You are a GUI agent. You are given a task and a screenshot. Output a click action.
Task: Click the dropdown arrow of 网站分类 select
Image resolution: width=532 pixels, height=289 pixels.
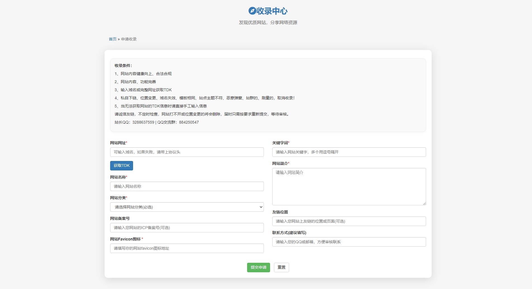(x=261, y=207)
